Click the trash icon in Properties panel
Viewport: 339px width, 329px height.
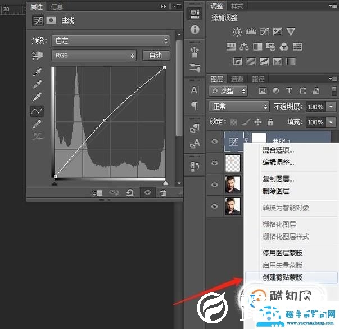pos(164,193)
